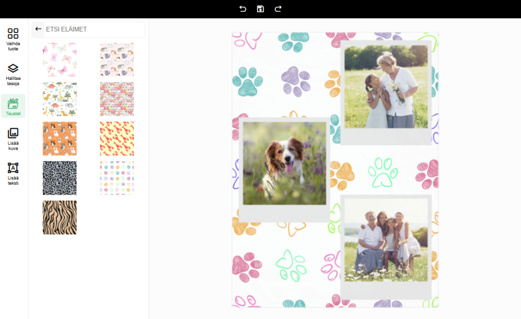Open Lisää teksti text tool
Viewport: 521px width, 319px height.
13,173
